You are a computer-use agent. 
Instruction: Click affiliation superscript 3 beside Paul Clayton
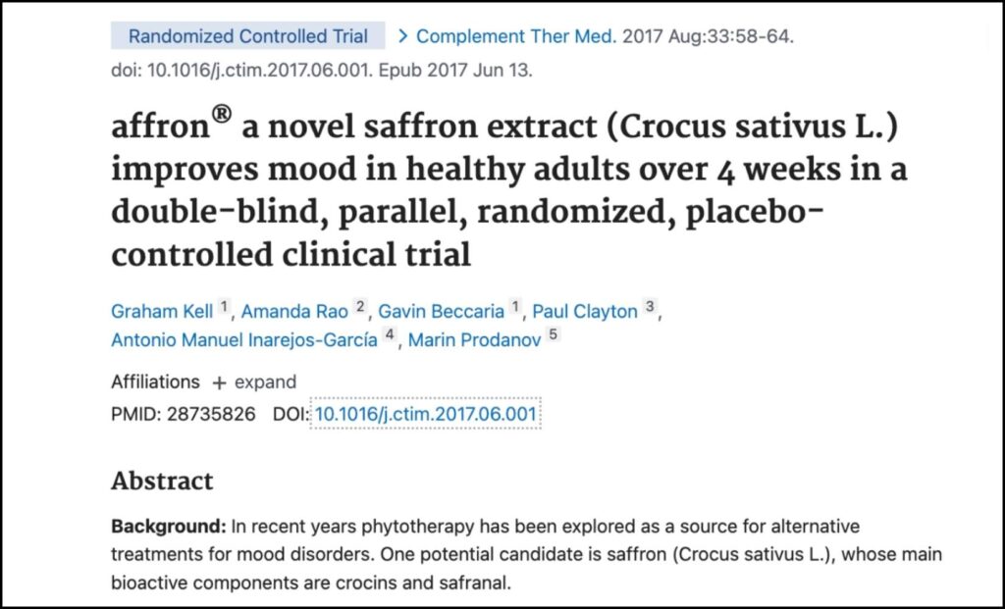click(x=650, y=307)
